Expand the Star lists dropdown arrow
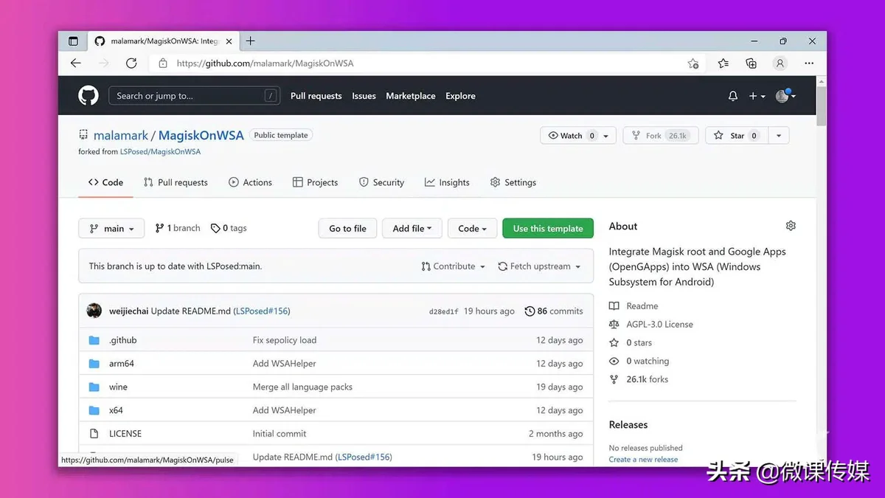 (778, 136)
